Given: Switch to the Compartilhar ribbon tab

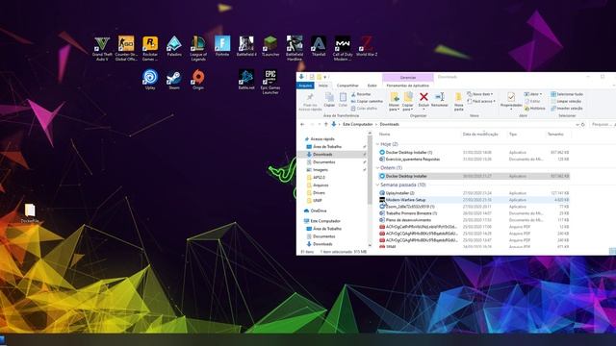Looking at the screenshot, I should click(347, 86).
